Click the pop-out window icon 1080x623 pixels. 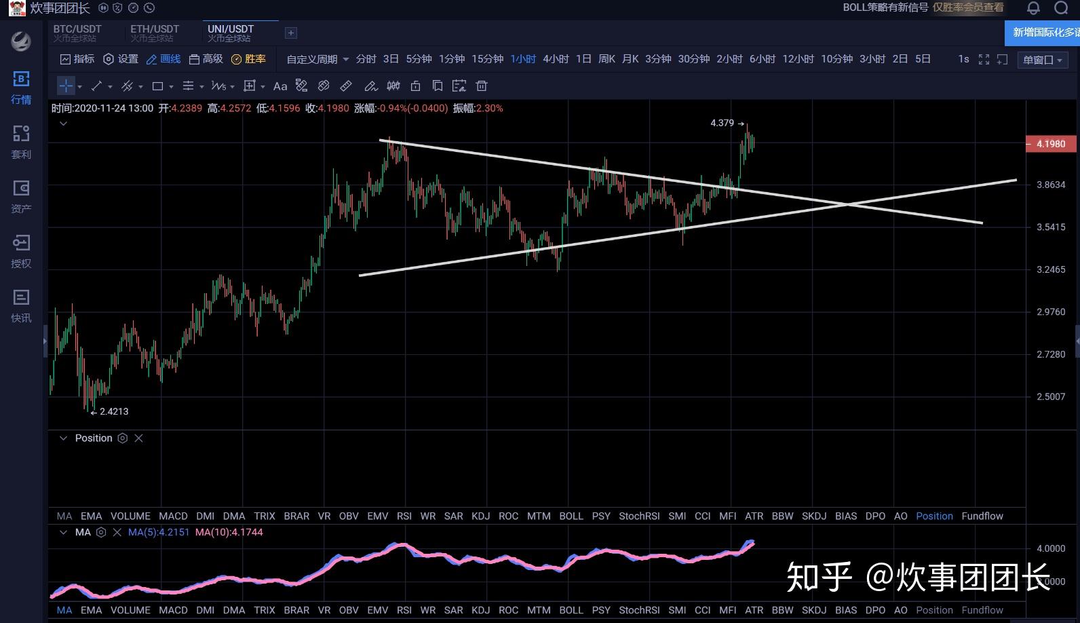(1002, 60)
